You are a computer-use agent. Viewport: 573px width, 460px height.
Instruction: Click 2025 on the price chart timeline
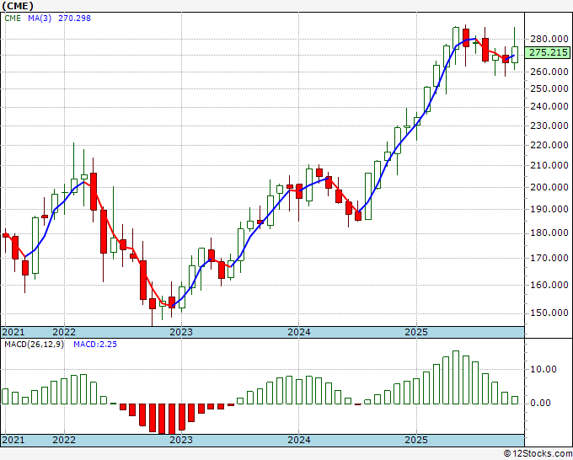tap(416, 332)
